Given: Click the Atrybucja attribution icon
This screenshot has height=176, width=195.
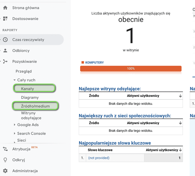Looking at the screenshot, I should click(5, 149).
